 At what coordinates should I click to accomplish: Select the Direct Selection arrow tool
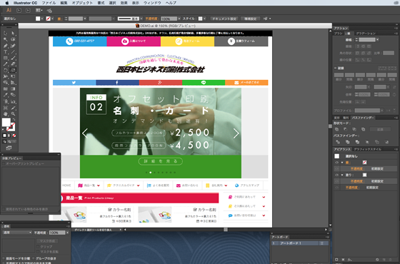(x=13, y=34)
